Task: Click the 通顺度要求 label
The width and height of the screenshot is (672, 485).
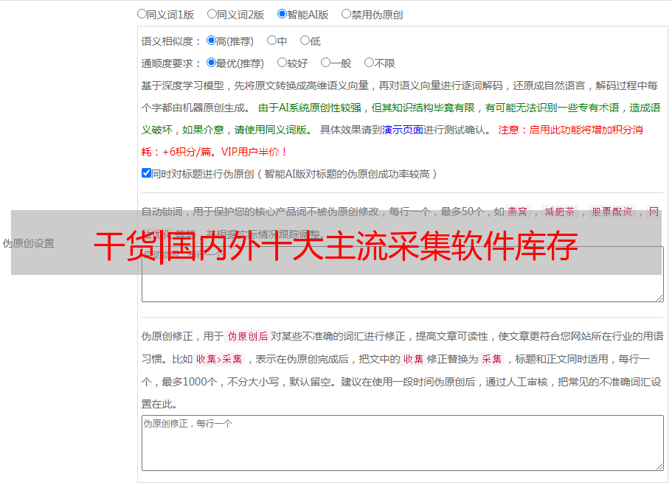Action: coord(171,64)
